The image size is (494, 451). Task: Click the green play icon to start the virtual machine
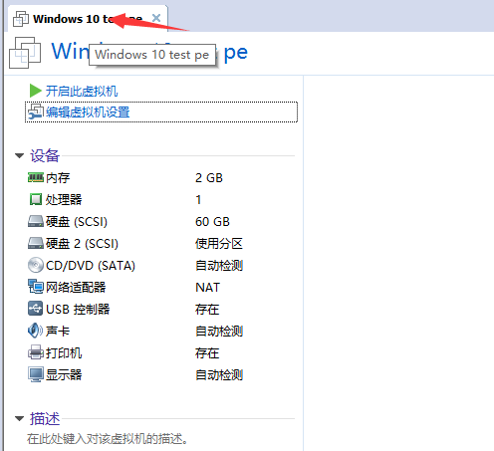35,91
